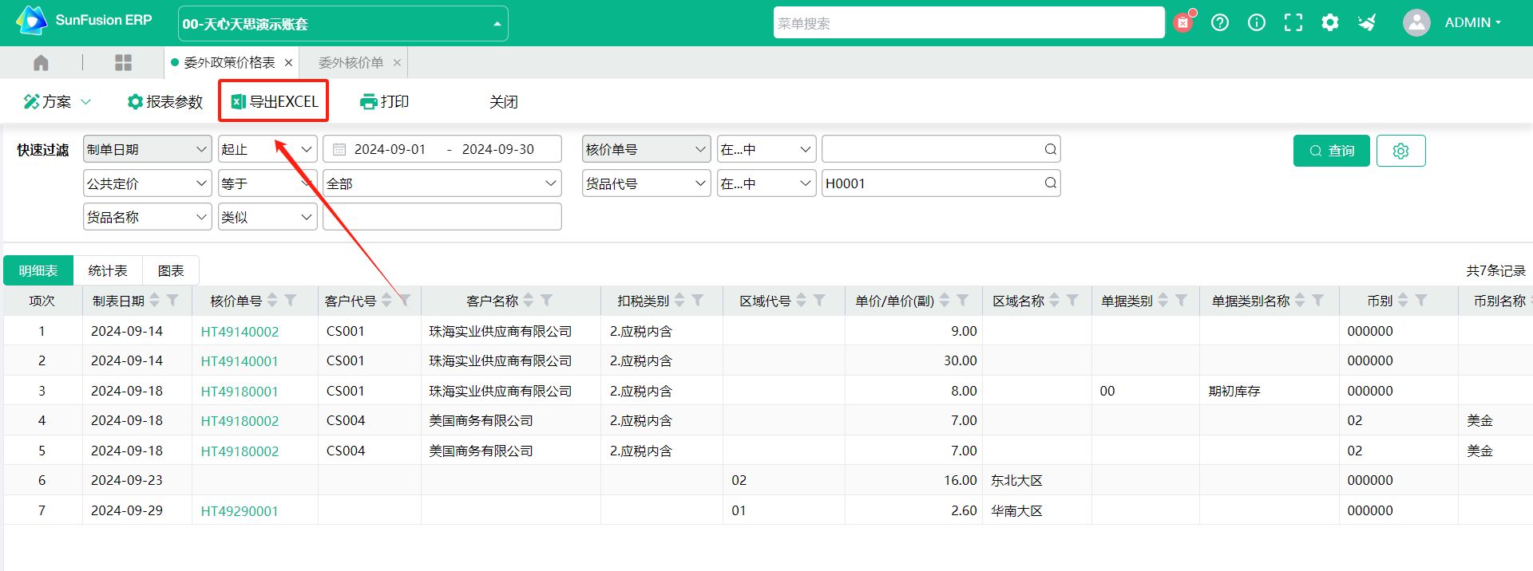Open the info circle icon
This screenshot has width=1533, height=571.
tap(1257, 22)
